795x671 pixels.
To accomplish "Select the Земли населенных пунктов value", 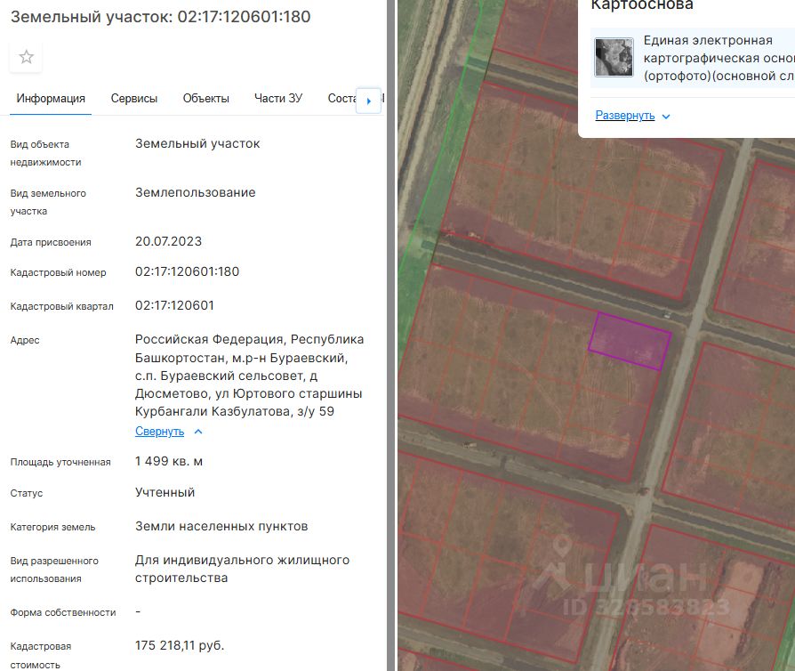I will [221, 526].
